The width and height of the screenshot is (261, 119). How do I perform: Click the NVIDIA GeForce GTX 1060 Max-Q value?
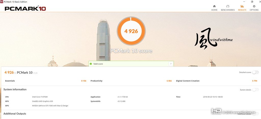[x=50, y=106]
